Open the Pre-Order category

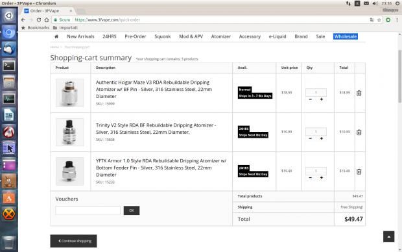136,36
